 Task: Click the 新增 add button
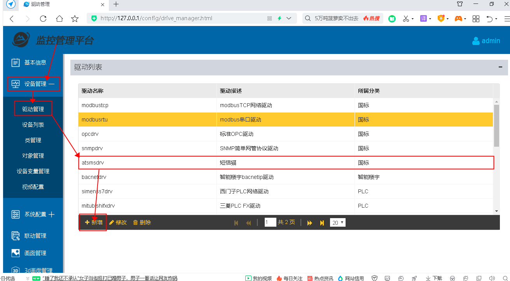click(x=94, y=222)
